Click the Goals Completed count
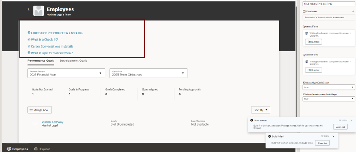Viewport: 356px width, 152px height. pyautogui.click(x=106, y=94)
